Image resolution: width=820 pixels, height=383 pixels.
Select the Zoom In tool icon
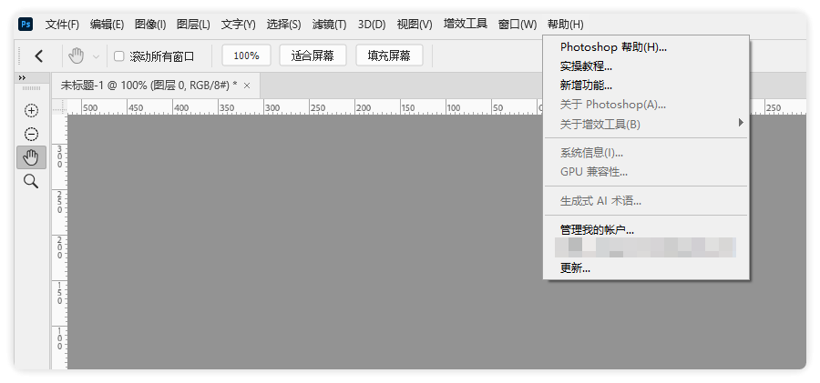click(x=31, y=111)
